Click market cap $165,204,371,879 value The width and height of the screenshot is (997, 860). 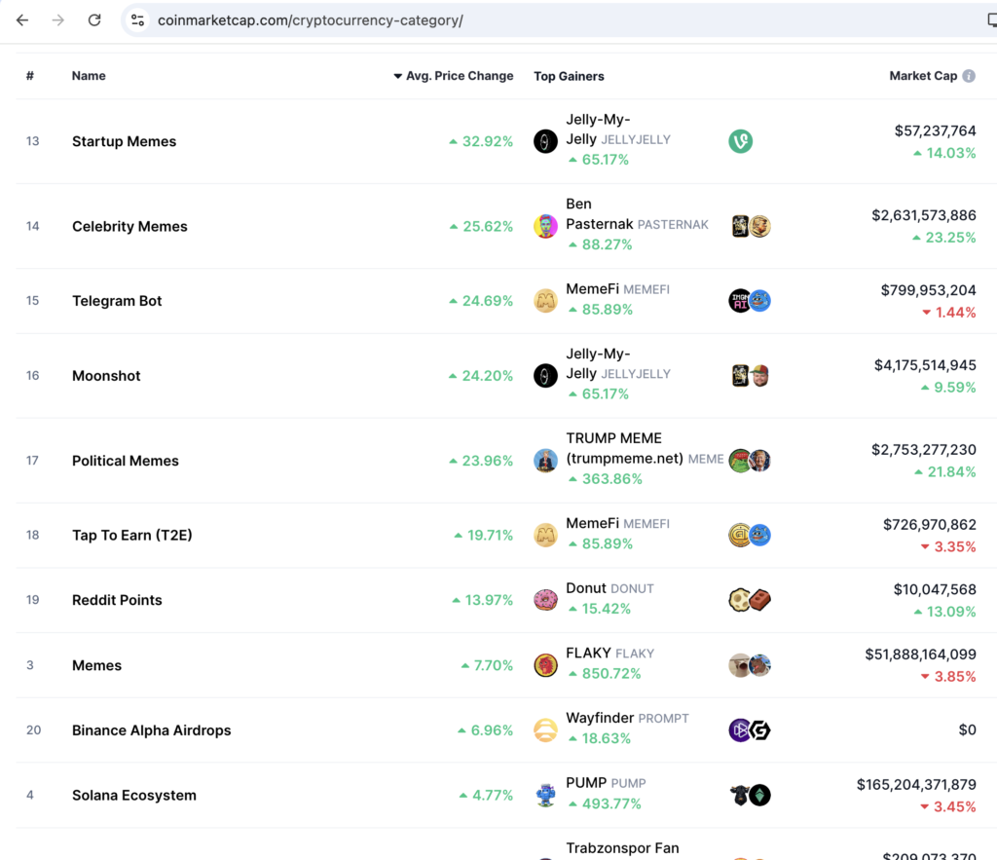(916, 785)
